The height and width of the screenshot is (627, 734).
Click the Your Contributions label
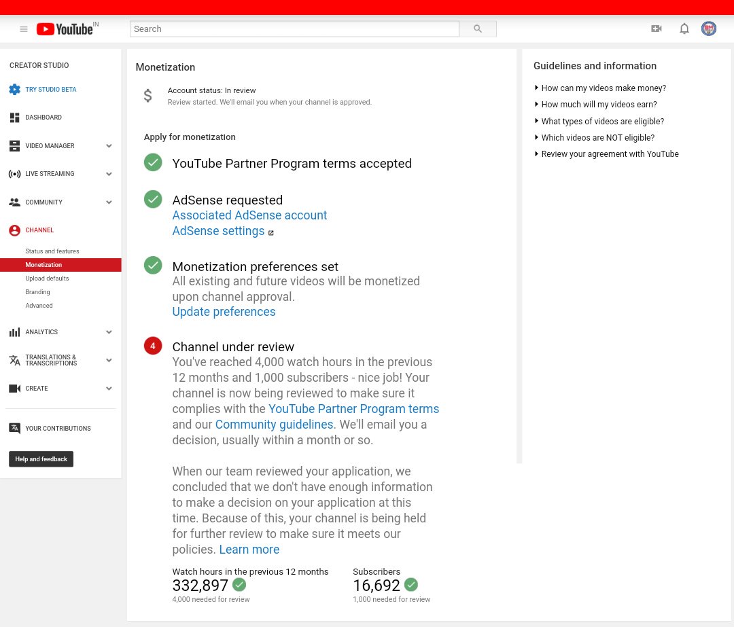[58, 429]
